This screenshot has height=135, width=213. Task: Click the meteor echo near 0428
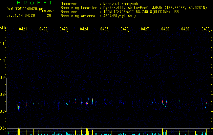coord(163,102)
